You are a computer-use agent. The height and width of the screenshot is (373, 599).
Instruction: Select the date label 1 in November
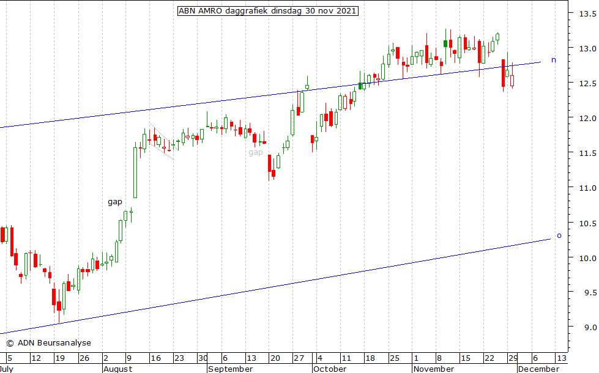416,358
